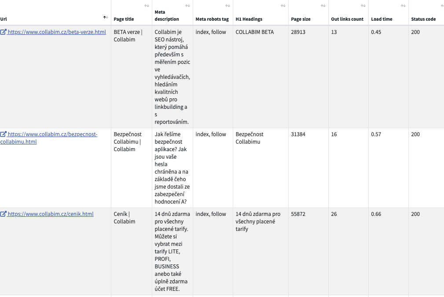The width and height of the screenshot is (444, 297).
Task: Open the cenik.html URL link
Action: (51, 214)
